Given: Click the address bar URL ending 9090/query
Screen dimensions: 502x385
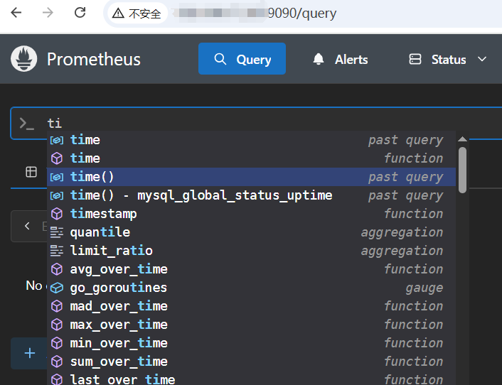Looking at the screenshot, I should click(302, 13).
